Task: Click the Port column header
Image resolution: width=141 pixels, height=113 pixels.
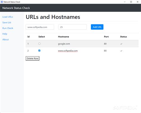Action: 106,37
